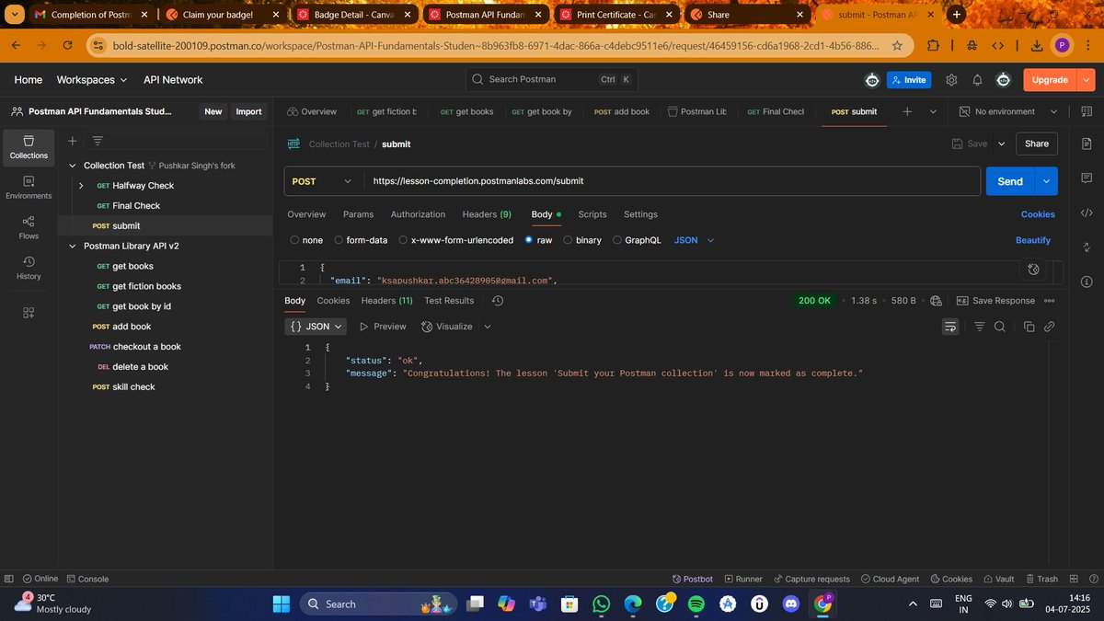The width and height of the screenshot is (1104, 621).
Task: Open the JSON body language dropdown
Action: pyautogui.click(x=695, y=240)
